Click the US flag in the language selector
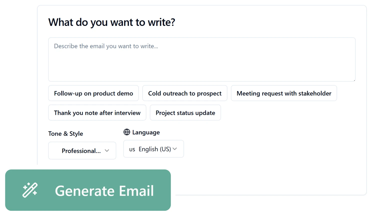371x216 pixels. tap(132, 149)
